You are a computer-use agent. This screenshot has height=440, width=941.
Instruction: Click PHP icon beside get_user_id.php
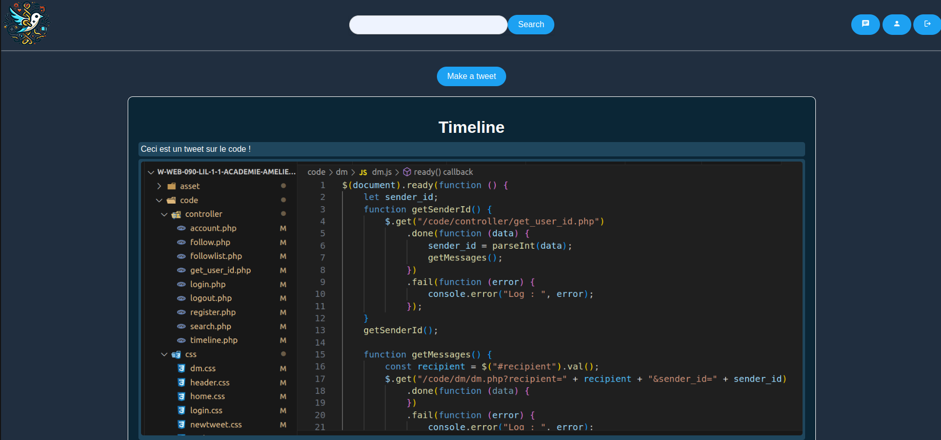(182, 270)
